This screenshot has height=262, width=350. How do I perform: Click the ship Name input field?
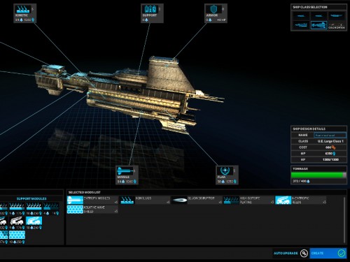coord(330,135)
